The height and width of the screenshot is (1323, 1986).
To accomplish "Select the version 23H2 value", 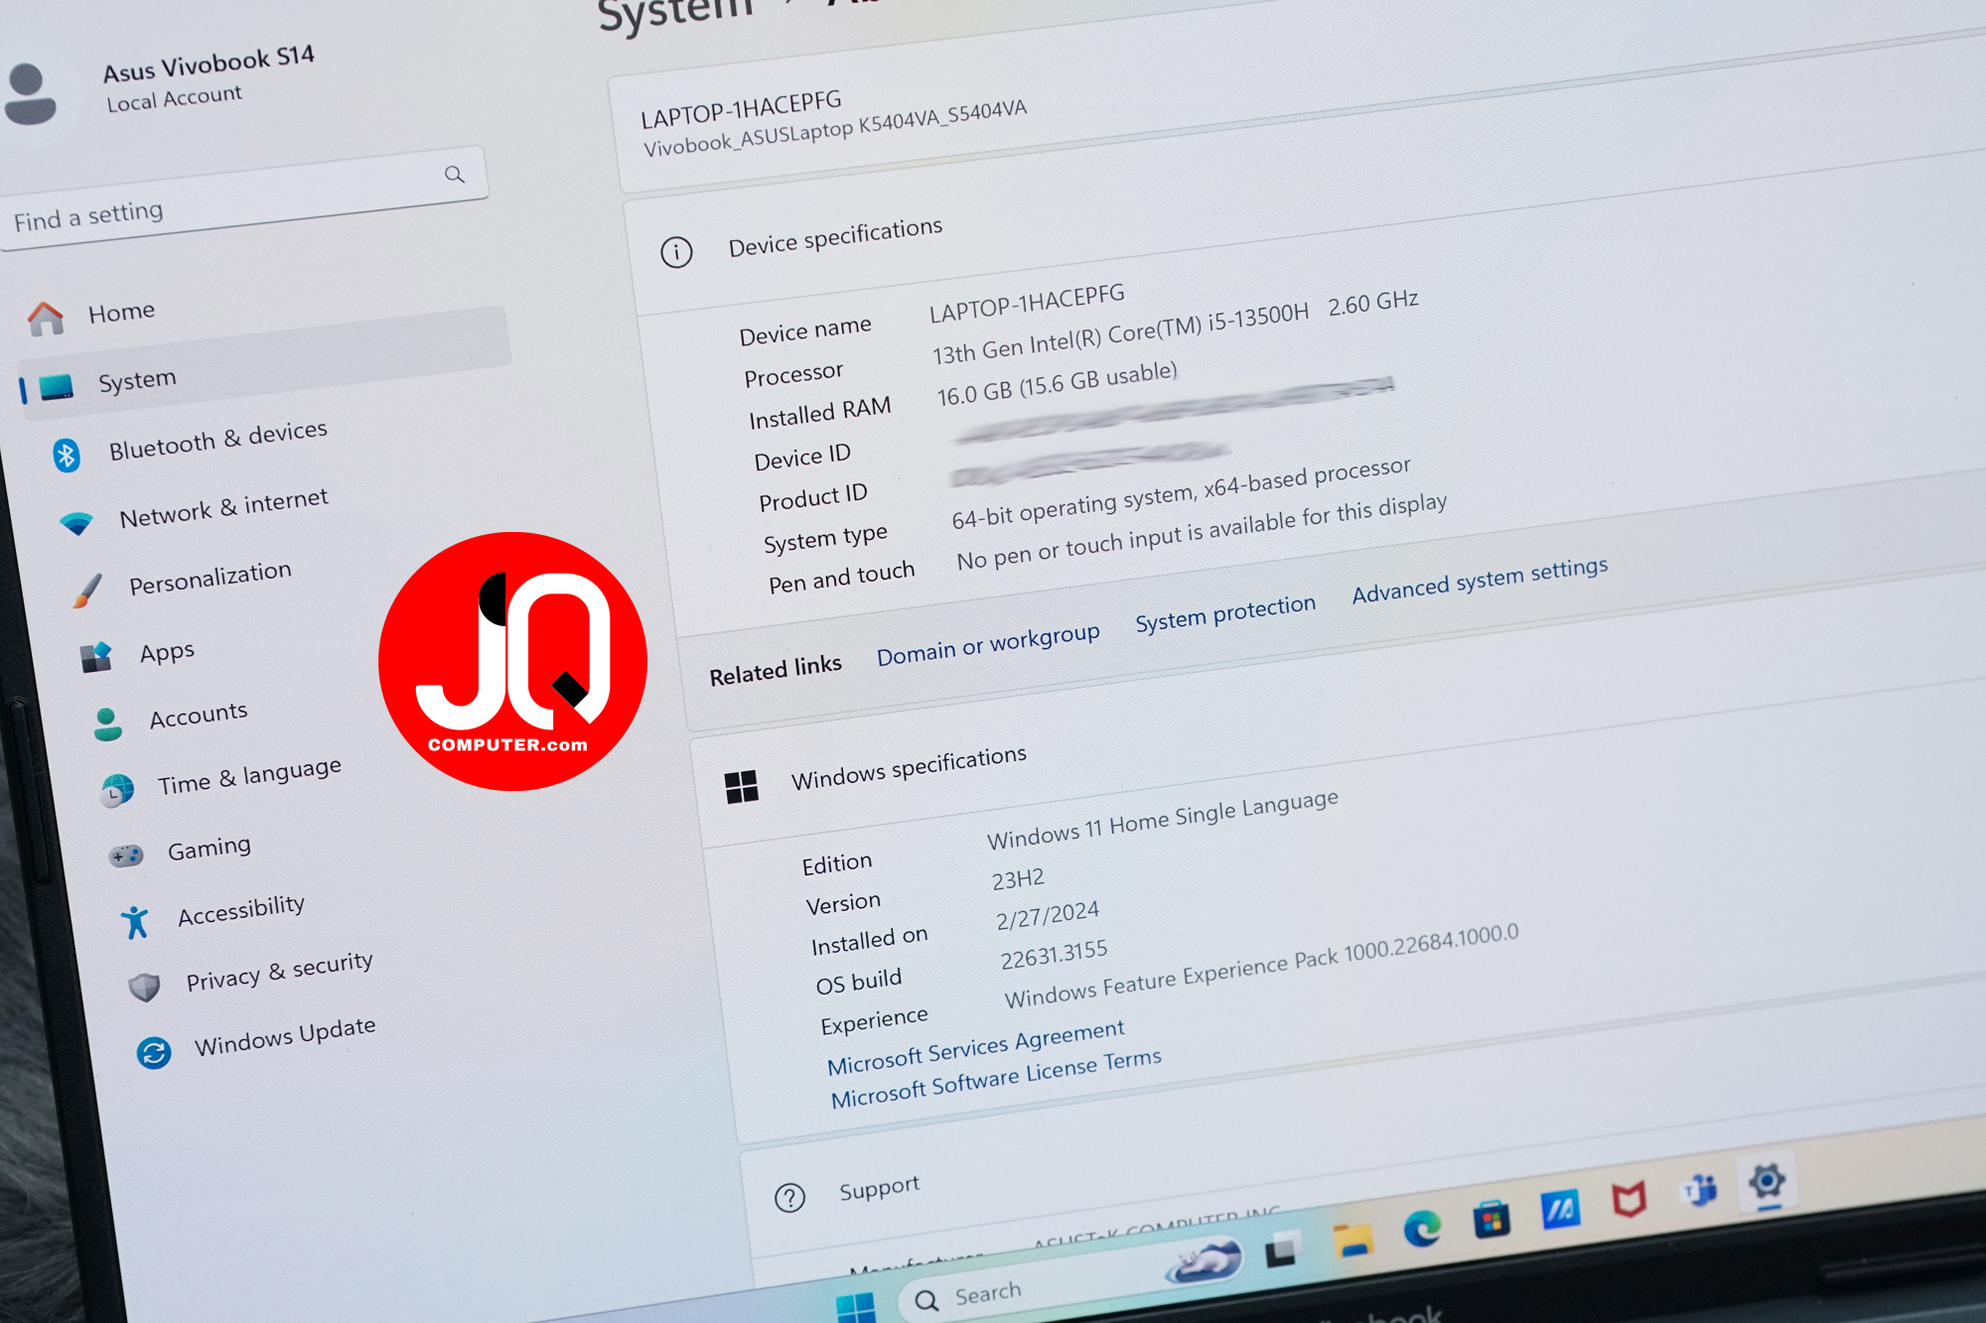I will [1018, 879].
